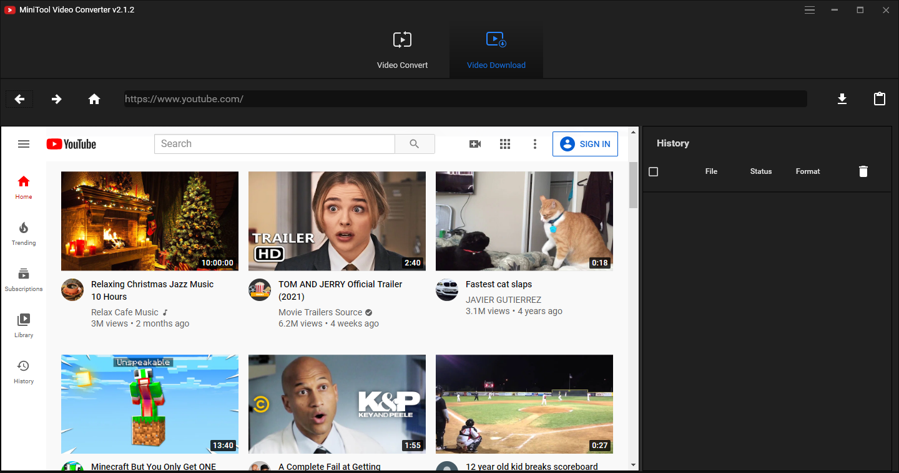Open the cat slaps video thumbnail

(524, 221)
